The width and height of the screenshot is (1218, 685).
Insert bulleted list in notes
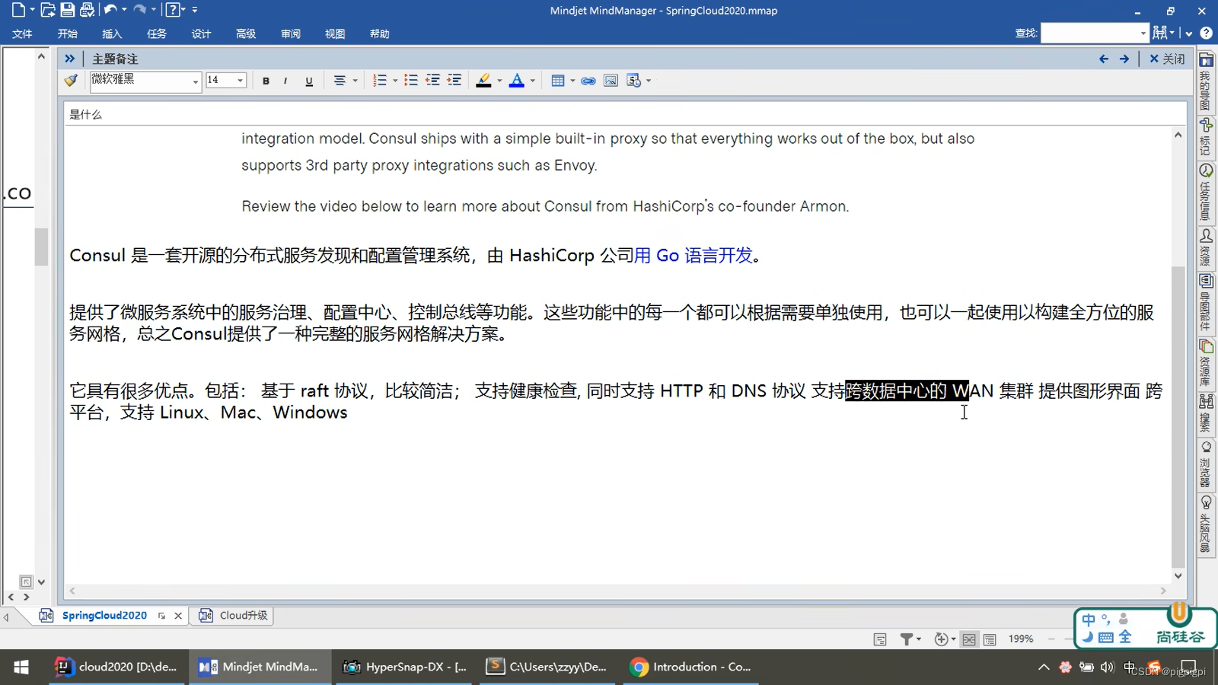click(x=411, y=81)
